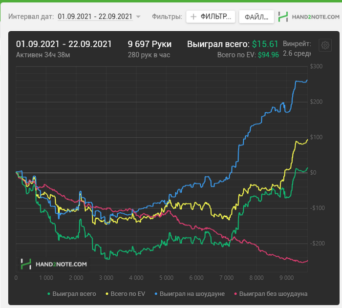Click the date range 01.09.2021 - 22.09.2021 field
This screenshot has width=342, height=308.
95,17
